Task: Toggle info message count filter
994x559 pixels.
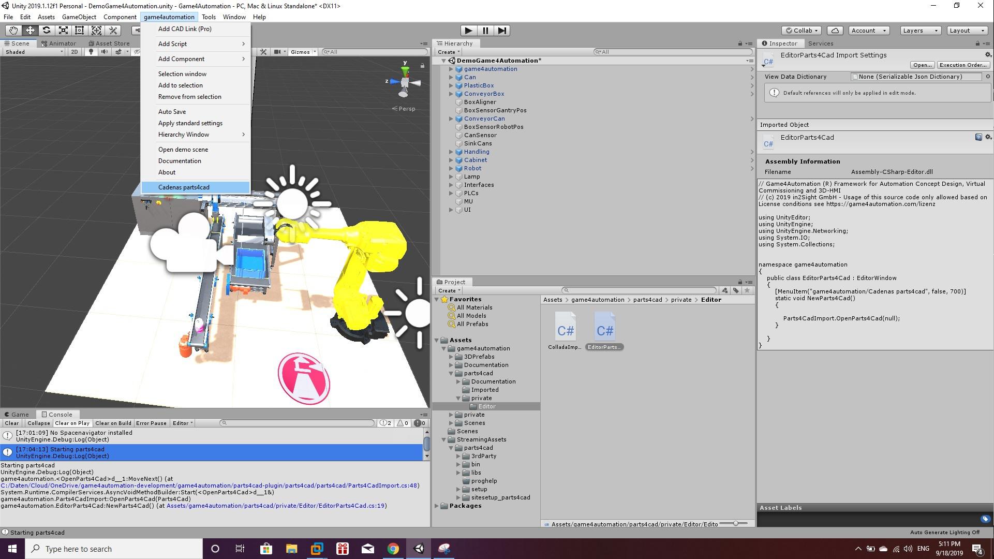Action: coord(385,423)
